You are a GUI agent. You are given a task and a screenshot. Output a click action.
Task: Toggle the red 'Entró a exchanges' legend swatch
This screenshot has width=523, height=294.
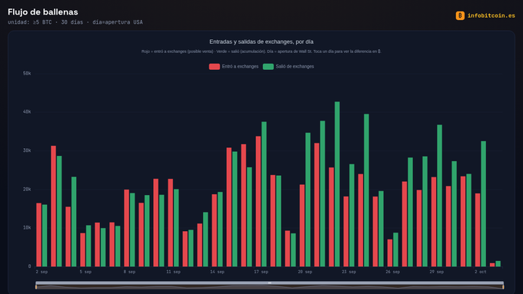click(214, 67)
